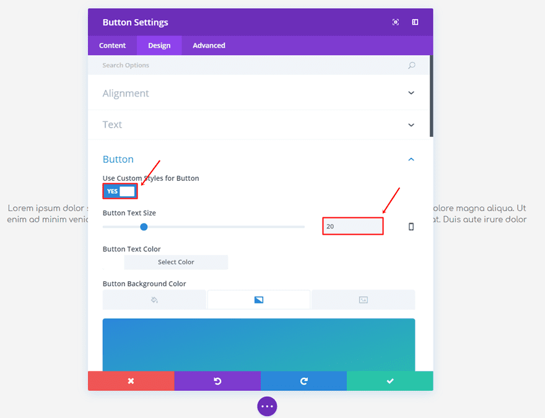Select the gradient background tab icon
This screenshot has width=545, height=418.
[259, 300]
